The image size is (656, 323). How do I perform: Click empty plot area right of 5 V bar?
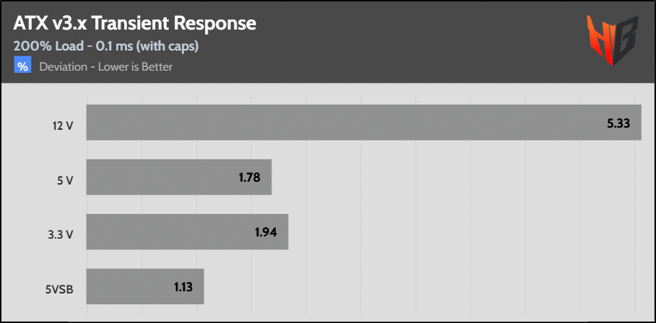455,177
